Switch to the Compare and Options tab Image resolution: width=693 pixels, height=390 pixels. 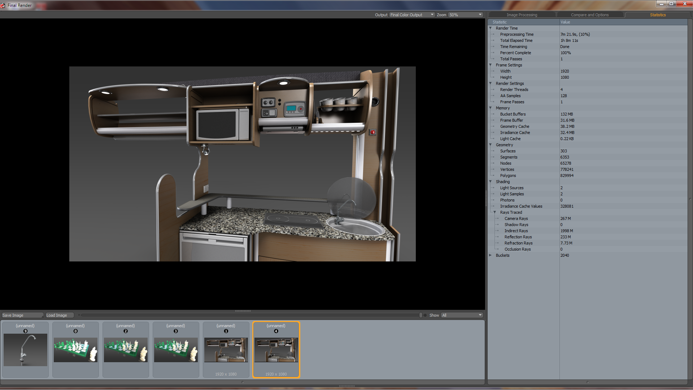pos(589,15)
